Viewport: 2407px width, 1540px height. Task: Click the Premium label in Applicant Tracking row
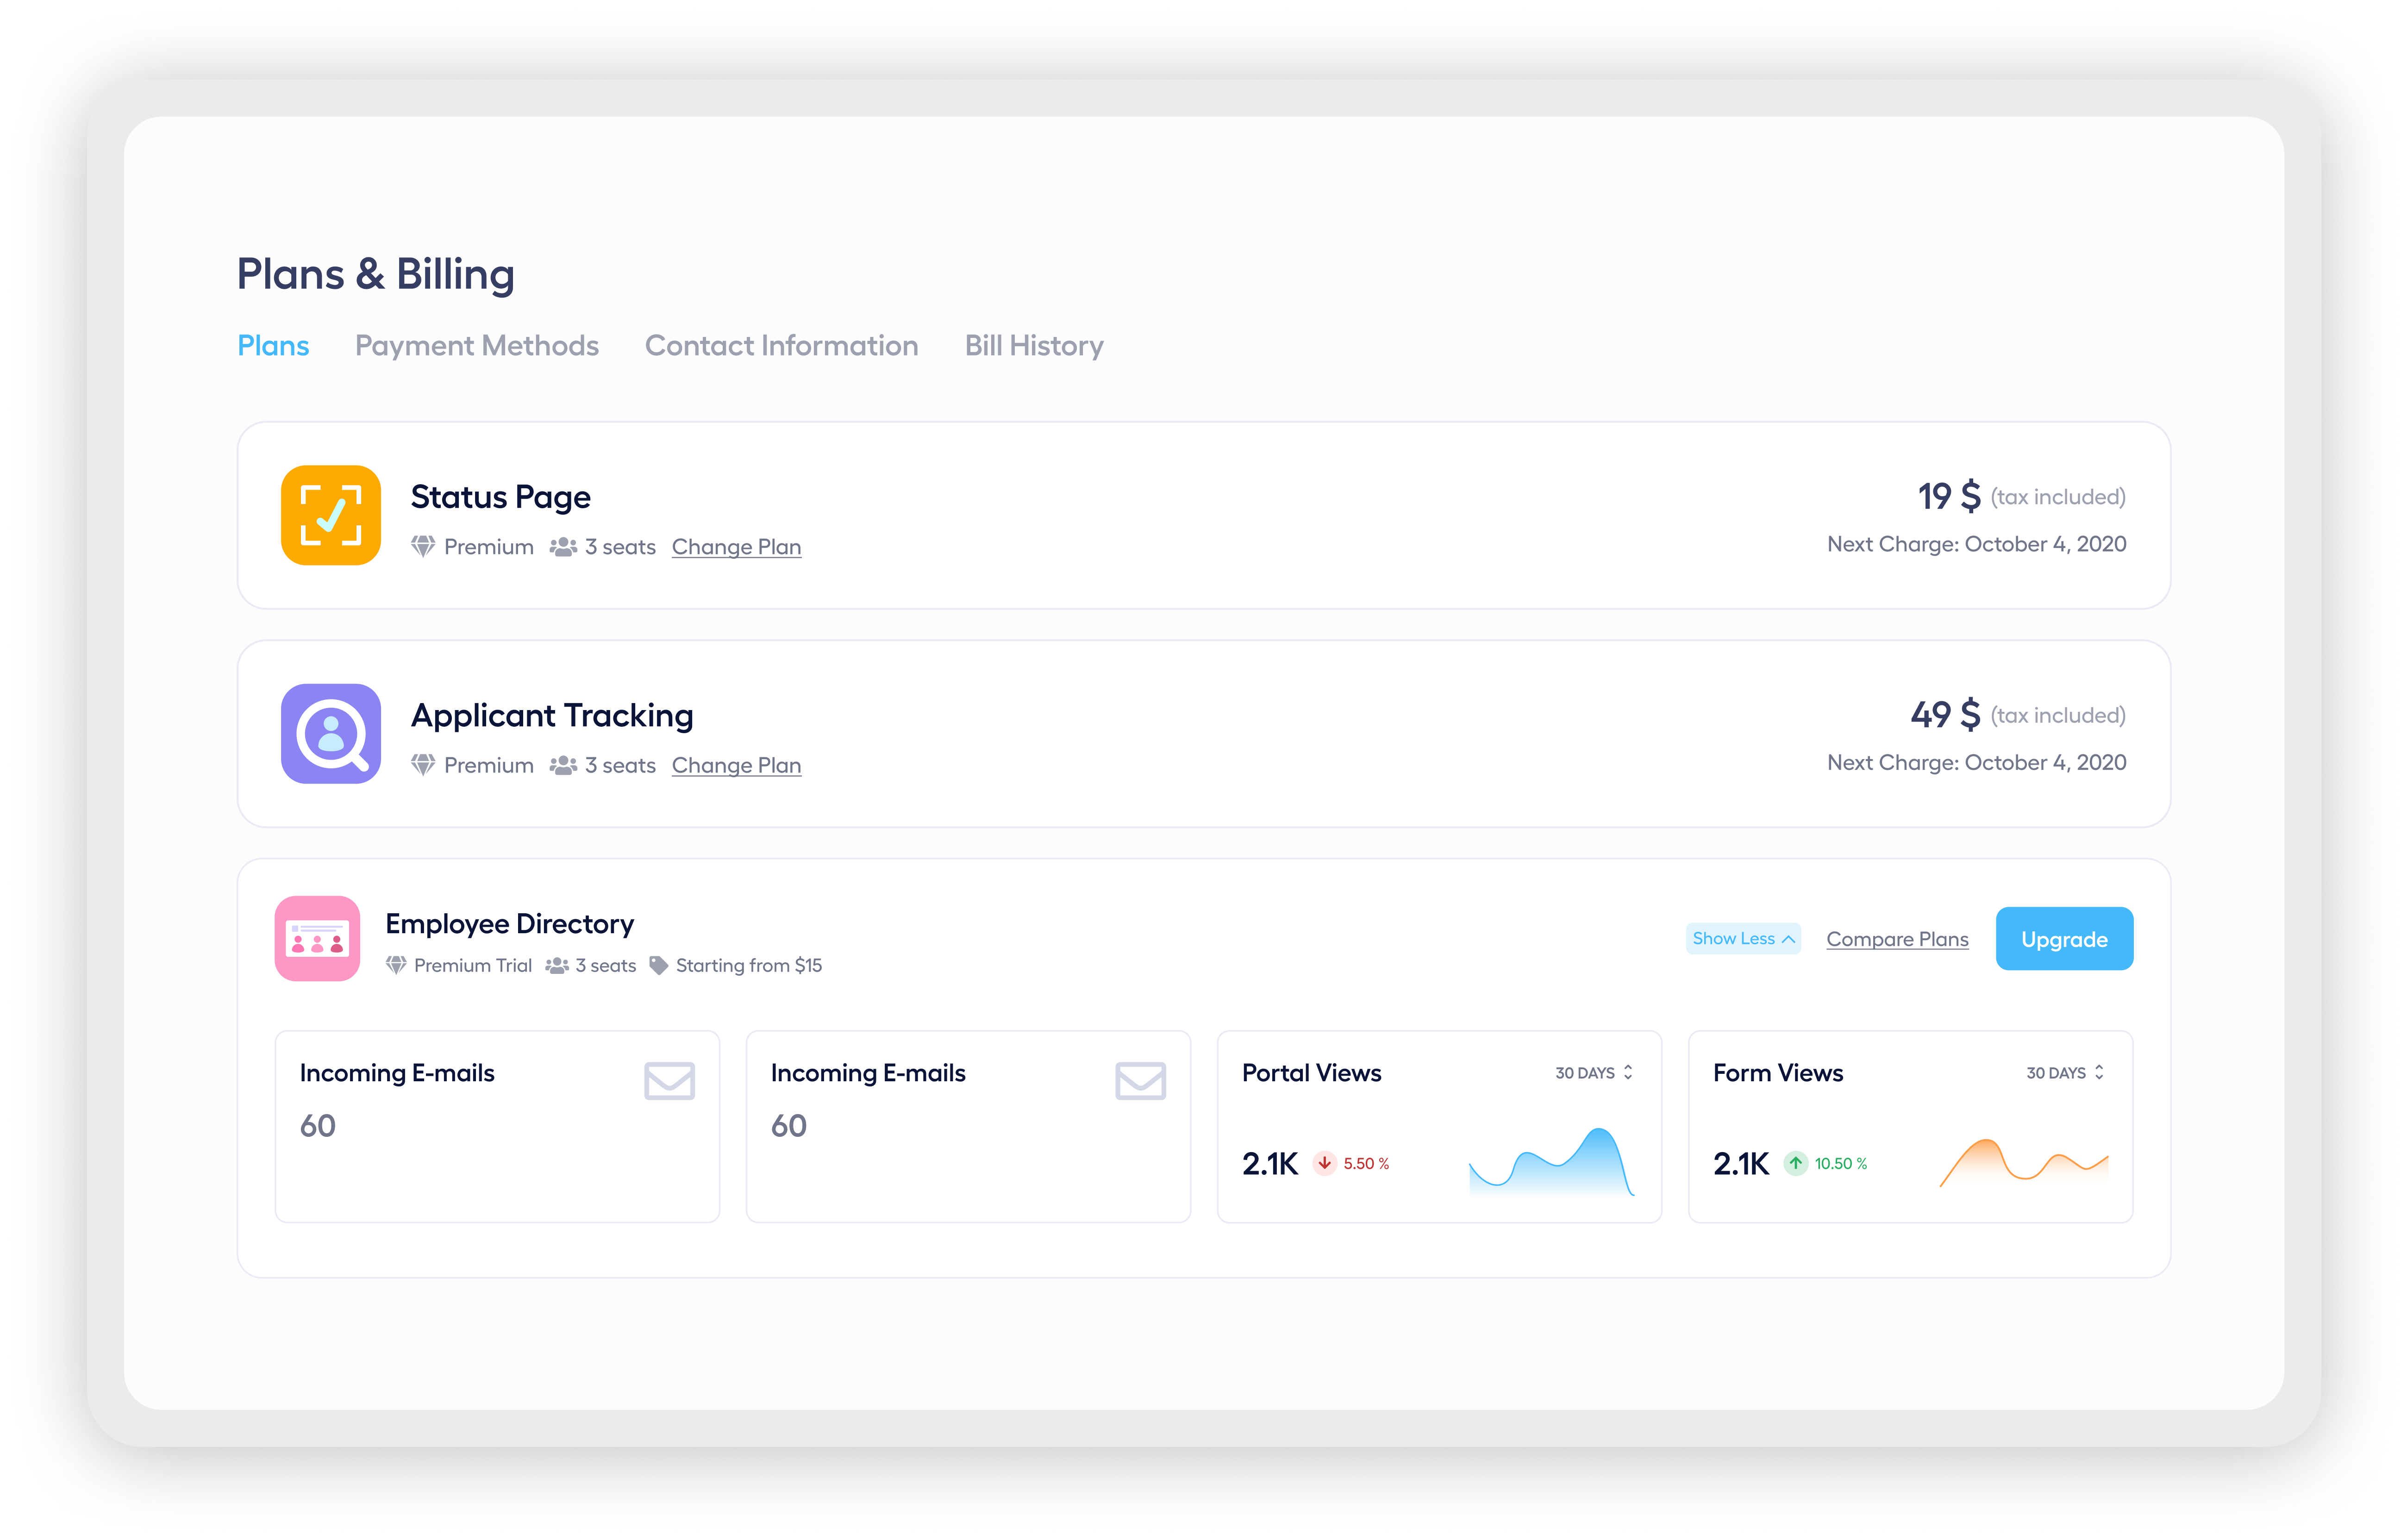coord(488,765)
